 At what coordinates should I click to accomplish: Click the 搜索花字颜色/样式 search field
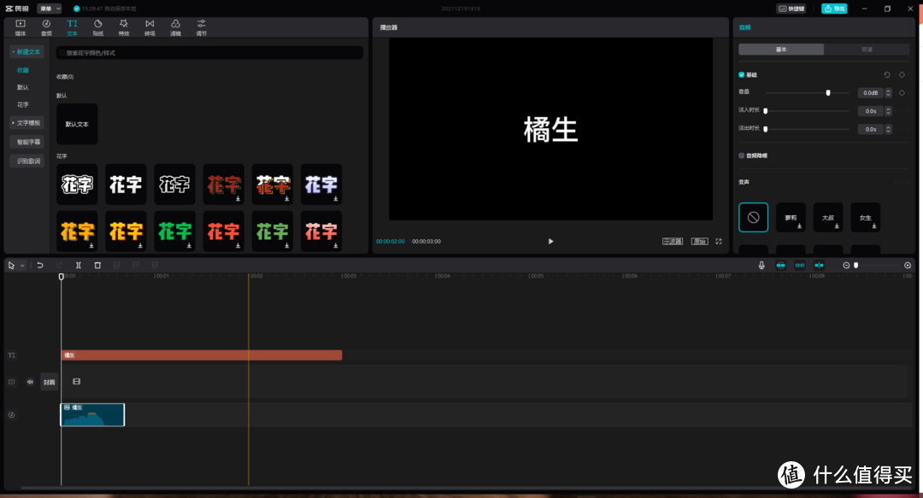coord(209,53)
